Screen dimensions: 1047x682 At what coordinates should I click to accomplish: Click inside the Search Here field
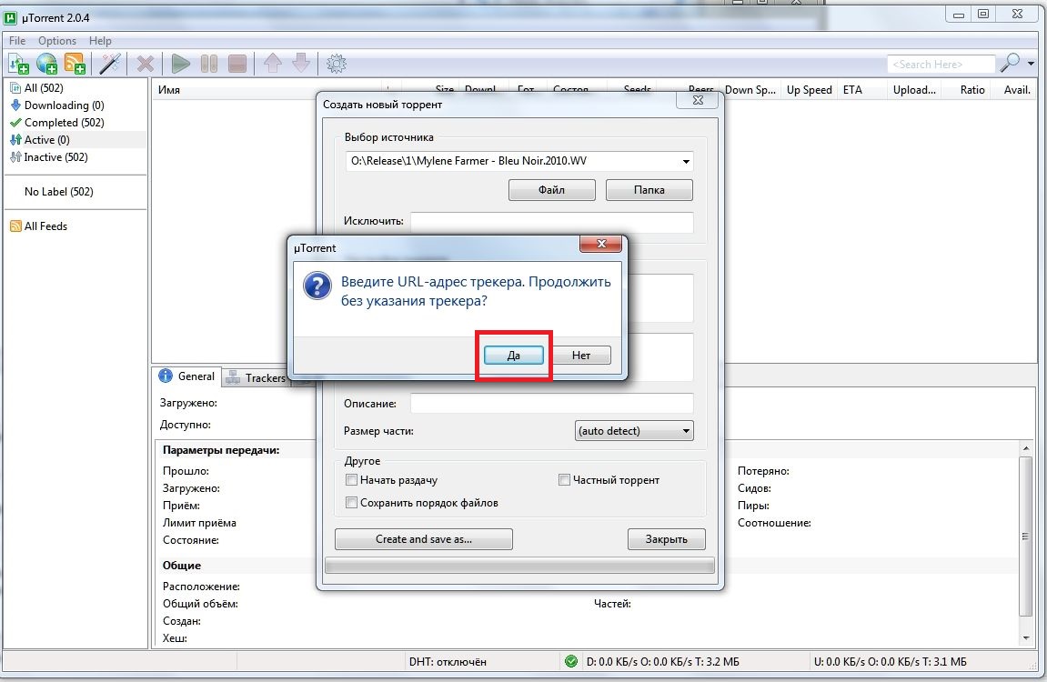tap(941, 64)
